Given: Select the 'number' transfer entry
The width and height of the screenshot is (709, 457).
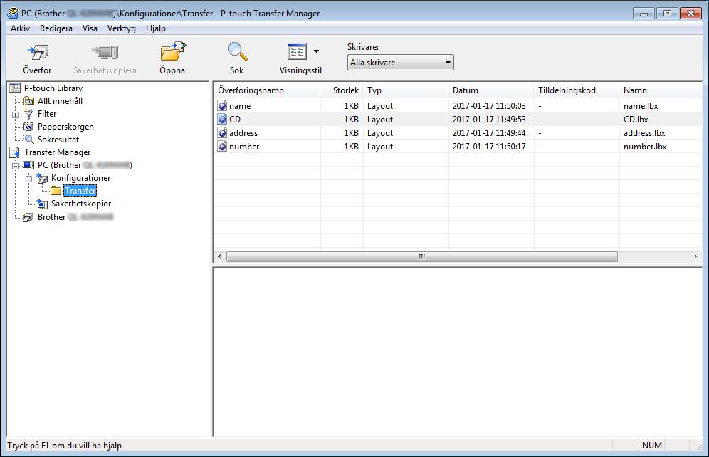Looking at the screenshot, I should pos(244,147).
